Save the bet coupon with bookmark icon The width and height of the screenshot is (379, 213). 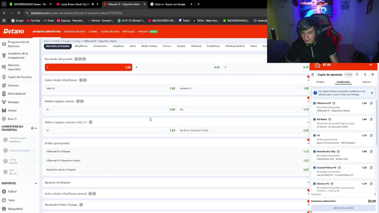click(357, 75)
